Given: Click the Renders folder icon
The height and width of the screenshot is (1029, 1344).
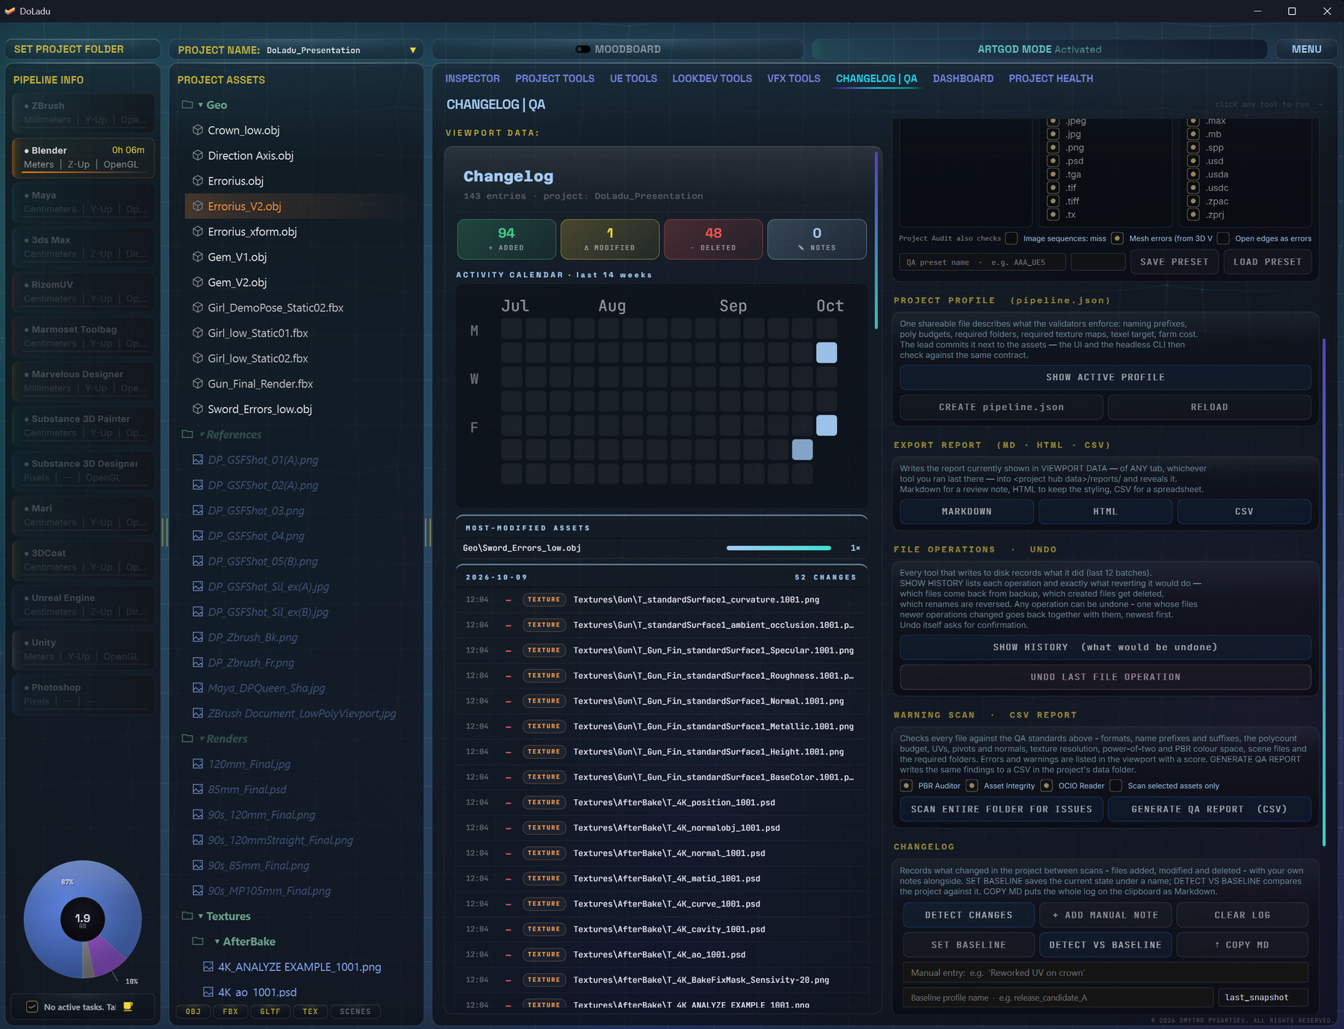Looking at the screenshot, I should pos(187,739).
